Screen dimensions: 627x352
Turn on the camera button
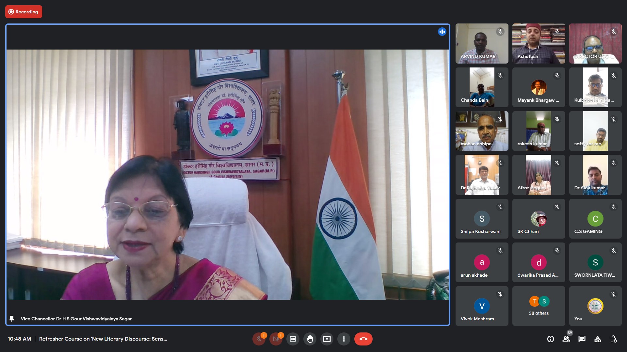point(276,339)
